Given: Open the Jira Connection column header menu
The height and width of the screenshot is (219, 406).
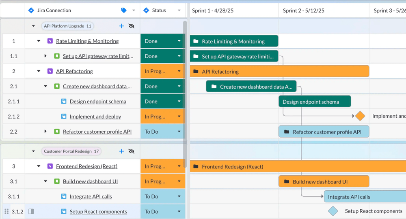Looking at the screenshot, I should (134, 11).
